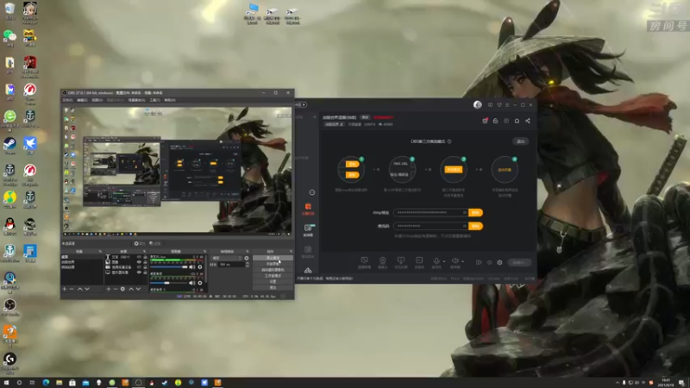Open source properties gear below Sources list

122,289
